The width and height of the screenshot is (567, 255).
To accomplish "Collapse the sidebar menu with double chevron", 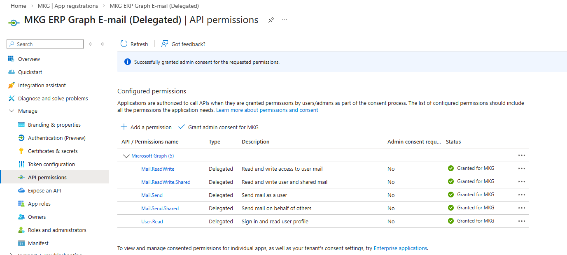I will (x=103, y=44).
